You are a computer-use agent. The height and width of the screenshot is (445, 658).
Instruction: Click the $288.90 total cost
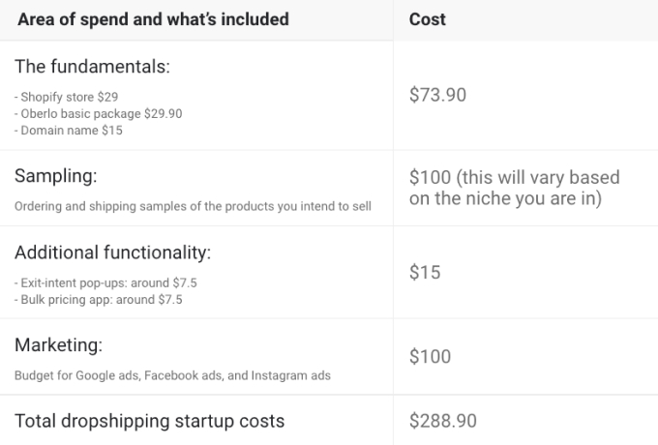tap(443, 421)
